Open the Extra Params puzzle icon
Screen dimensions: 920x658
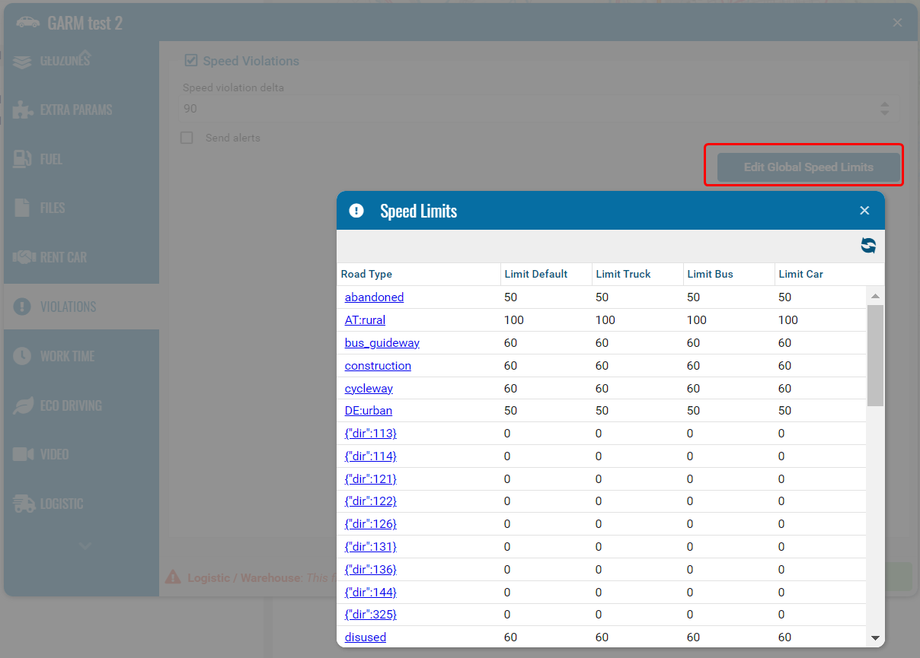23,110
